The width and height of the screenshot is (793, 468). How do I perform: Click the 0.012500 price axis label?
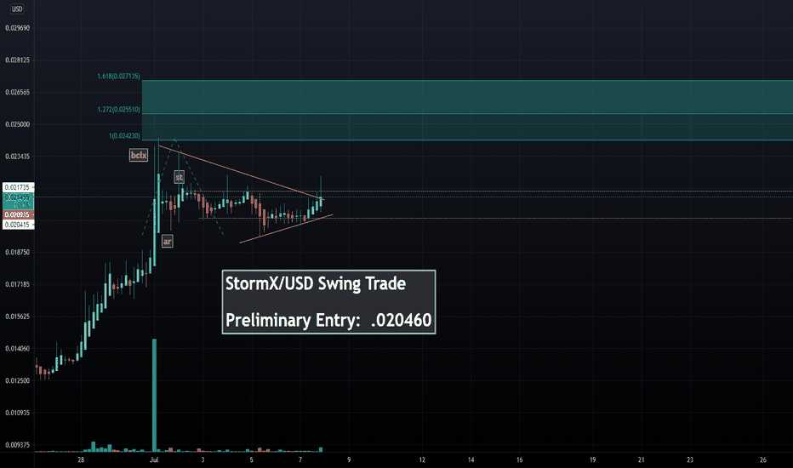[18, 380]
